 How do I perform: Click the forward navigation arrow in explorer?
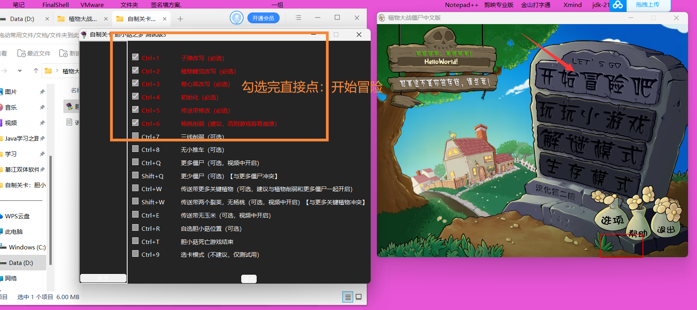(4, 71)
